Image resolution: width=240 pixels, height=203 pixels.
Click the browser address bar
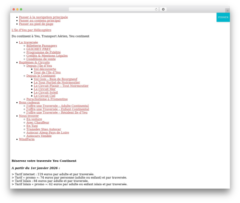[113, 10]
